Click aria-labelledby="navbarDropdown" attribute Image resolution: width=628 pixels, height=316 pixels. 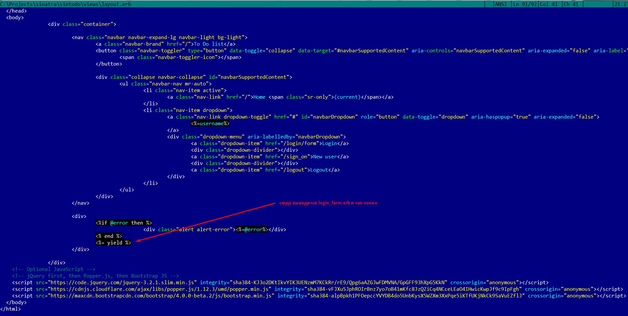(295, 137)
